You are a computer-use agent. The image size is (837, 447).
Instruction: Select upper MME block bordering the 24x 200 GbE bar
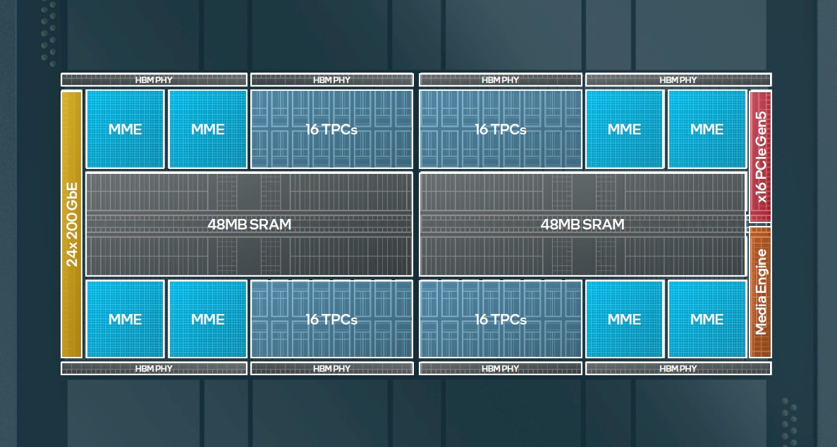point(125,129)
